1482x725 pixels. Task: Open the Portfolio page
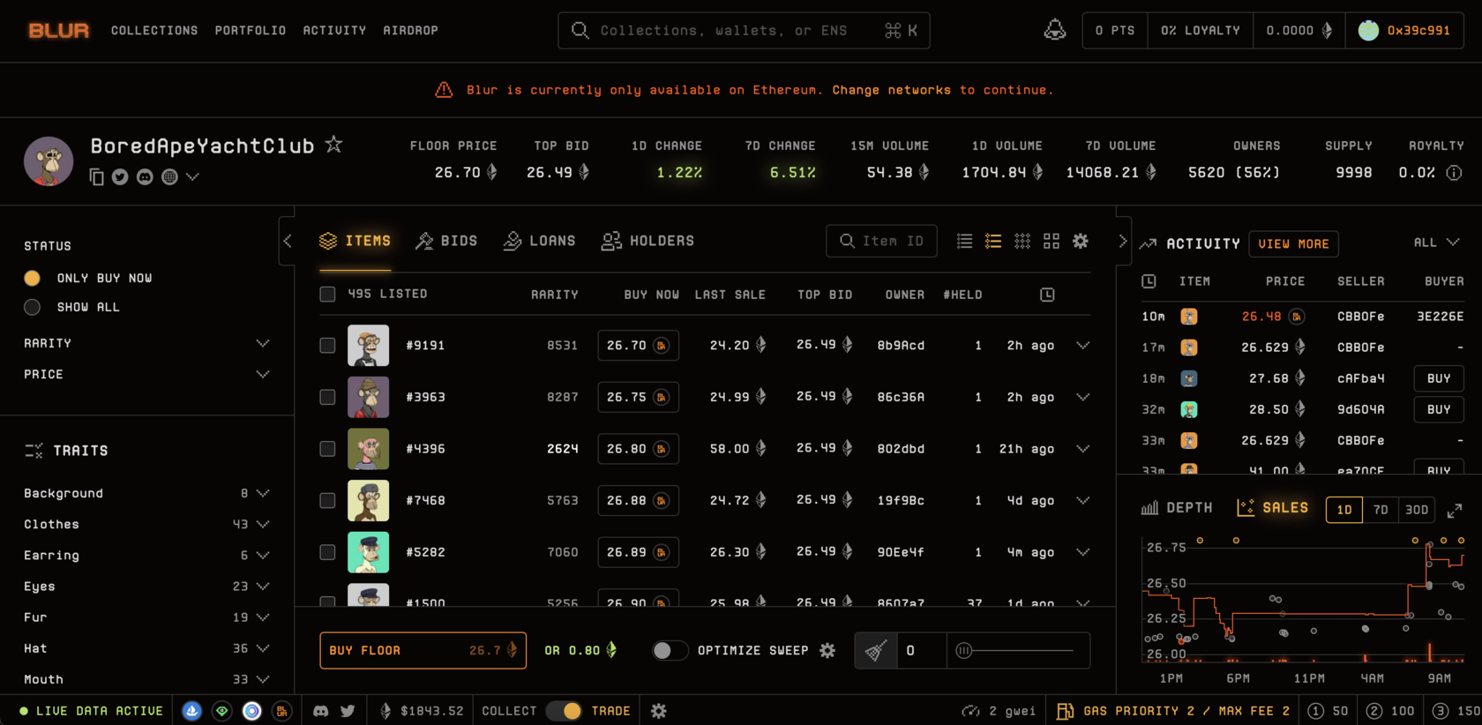click(251, 30)
